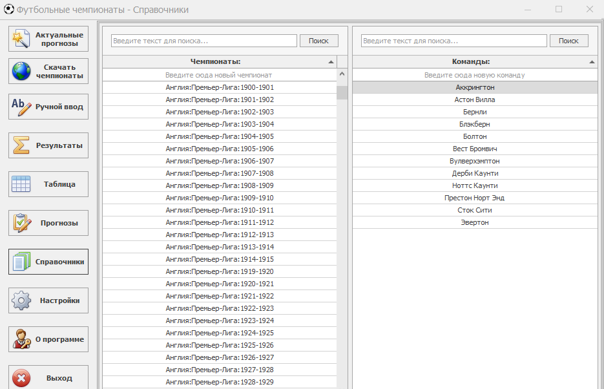Select championship Англия:Премьер-Лига:1923-1924
This screenshot has width=604, height=389.
[x=220, y=321]
